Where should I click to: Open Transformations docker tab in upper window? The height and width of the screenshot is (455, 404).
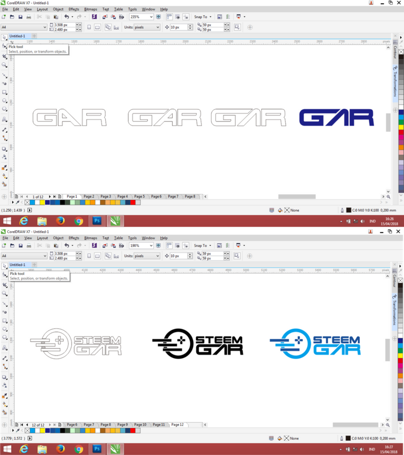395,82
